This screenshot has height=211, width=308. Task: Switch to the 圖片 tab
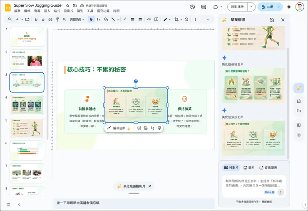[249, 168]
